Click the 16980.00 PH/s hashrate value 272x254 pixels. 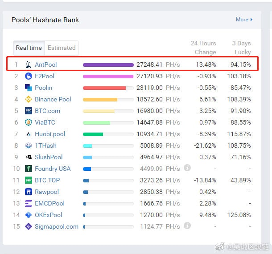pyautogui.click(x=158, y=111)
